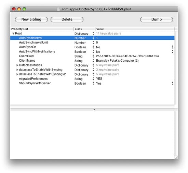The height and width of the screenshot is (173, 188).
Task: Click the split view divider handle
Action: pyautogui.click(x=94, y=110)
